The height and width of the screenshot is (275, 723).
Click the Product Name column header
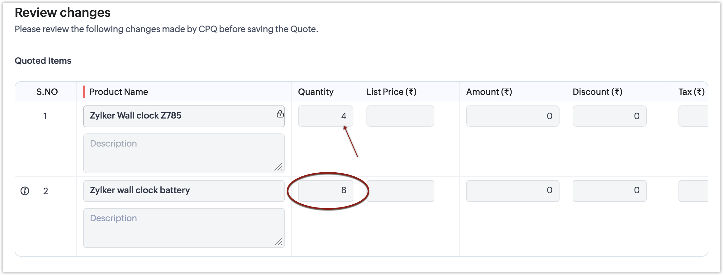119,92
